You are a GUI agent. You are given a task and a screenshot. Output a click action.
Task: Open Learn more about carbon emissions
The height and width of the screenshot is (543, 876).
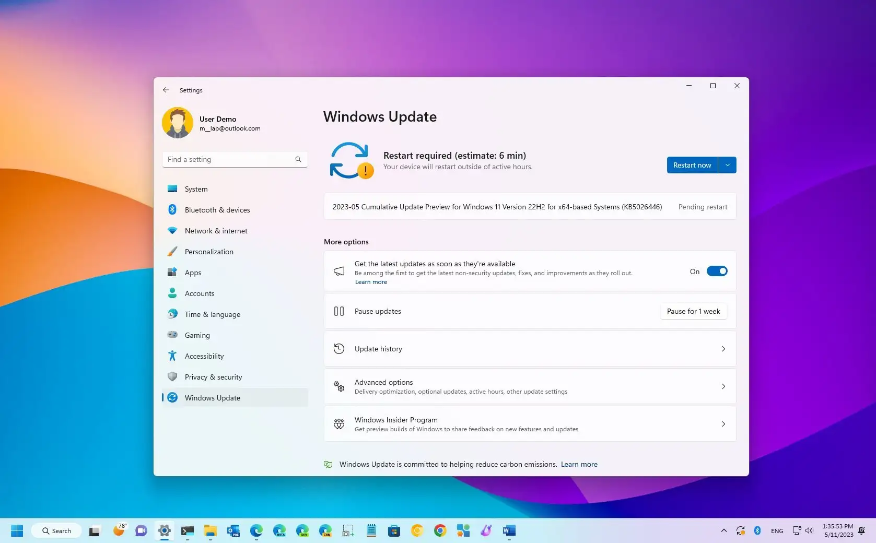[x=579, y=464]
